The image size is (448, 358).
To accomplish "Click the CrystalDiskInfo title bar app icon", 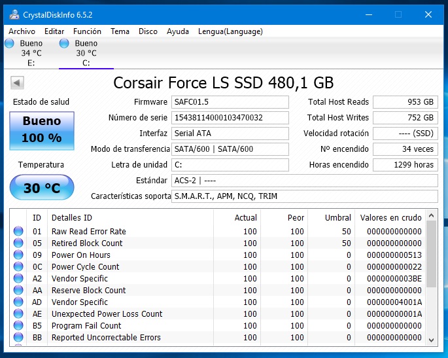I will point(14,14).
